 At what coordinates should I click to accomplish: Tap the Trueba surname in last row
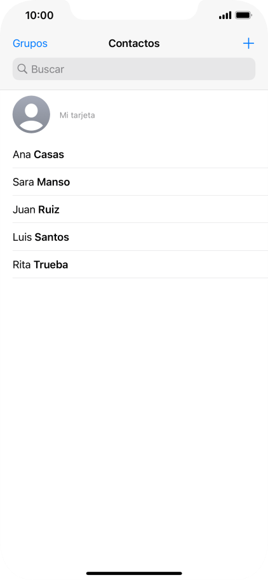(51, 264)
